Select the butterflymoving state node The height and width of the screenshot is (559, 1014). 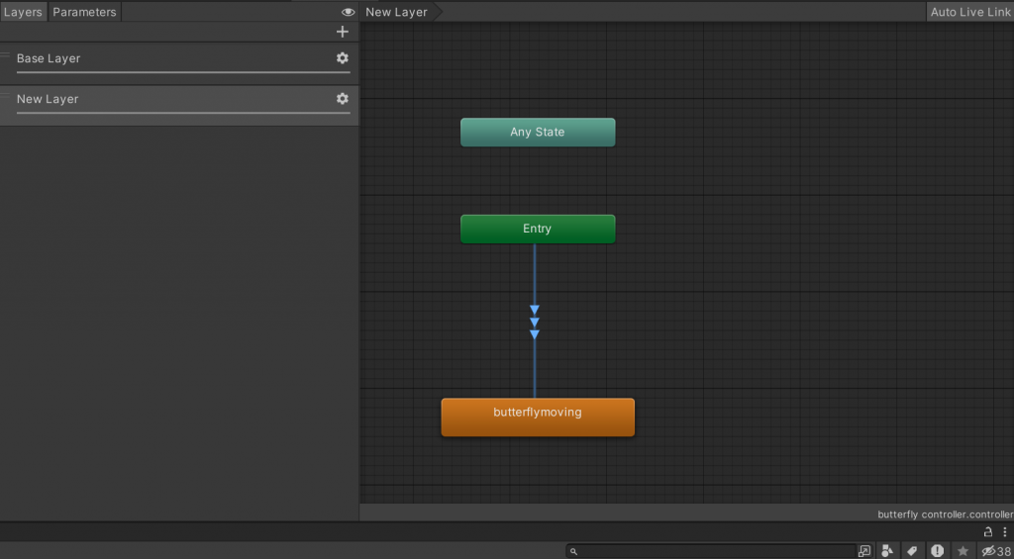[x=538, y=417]
